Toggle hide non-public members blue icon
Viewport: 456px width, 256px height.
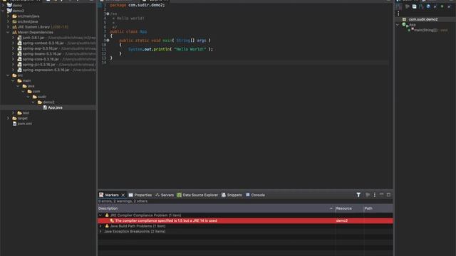pyautogui.click(x=428, y=6)
